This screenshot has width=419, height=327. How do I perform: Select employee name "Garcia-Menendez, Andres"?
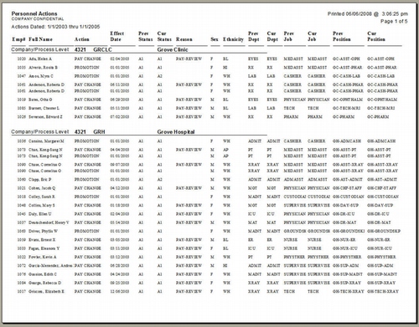(50, 265)
